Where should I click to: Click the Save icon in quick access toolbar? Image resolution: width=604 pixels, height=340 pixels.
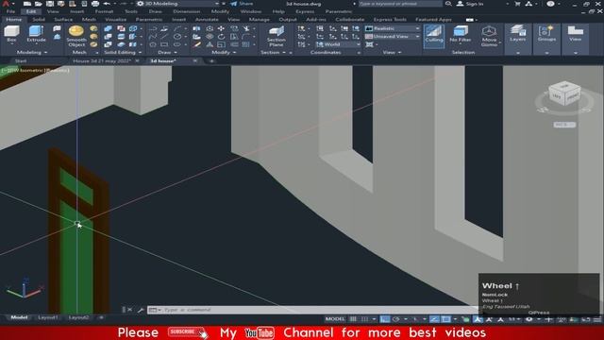(x=50, y=4)
